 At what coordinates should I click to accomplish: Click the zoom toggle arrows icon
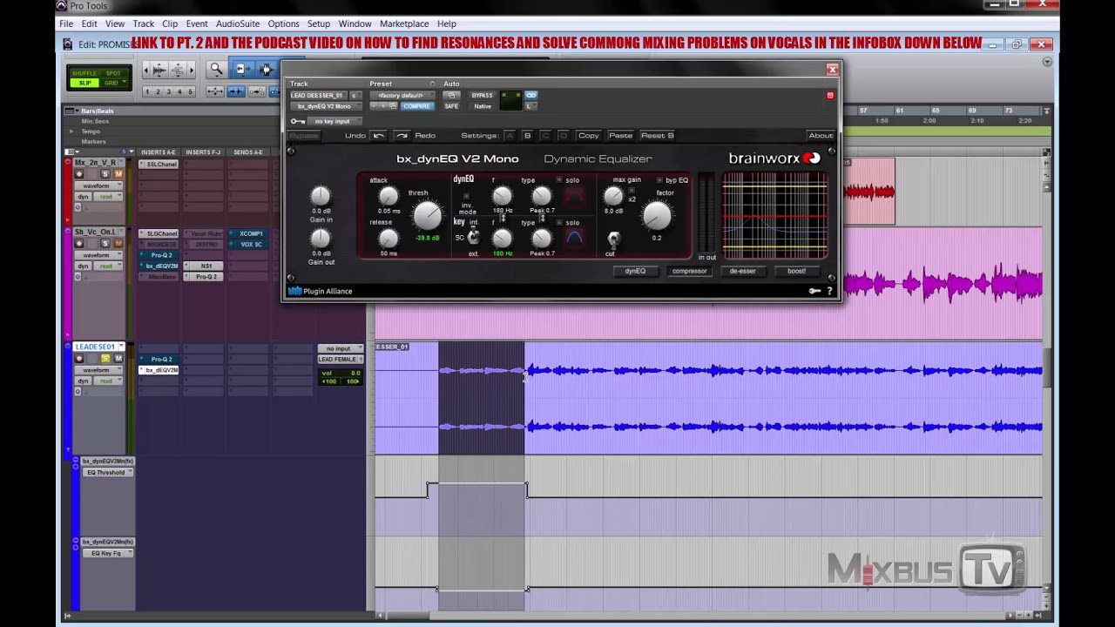tap(215, 91)
